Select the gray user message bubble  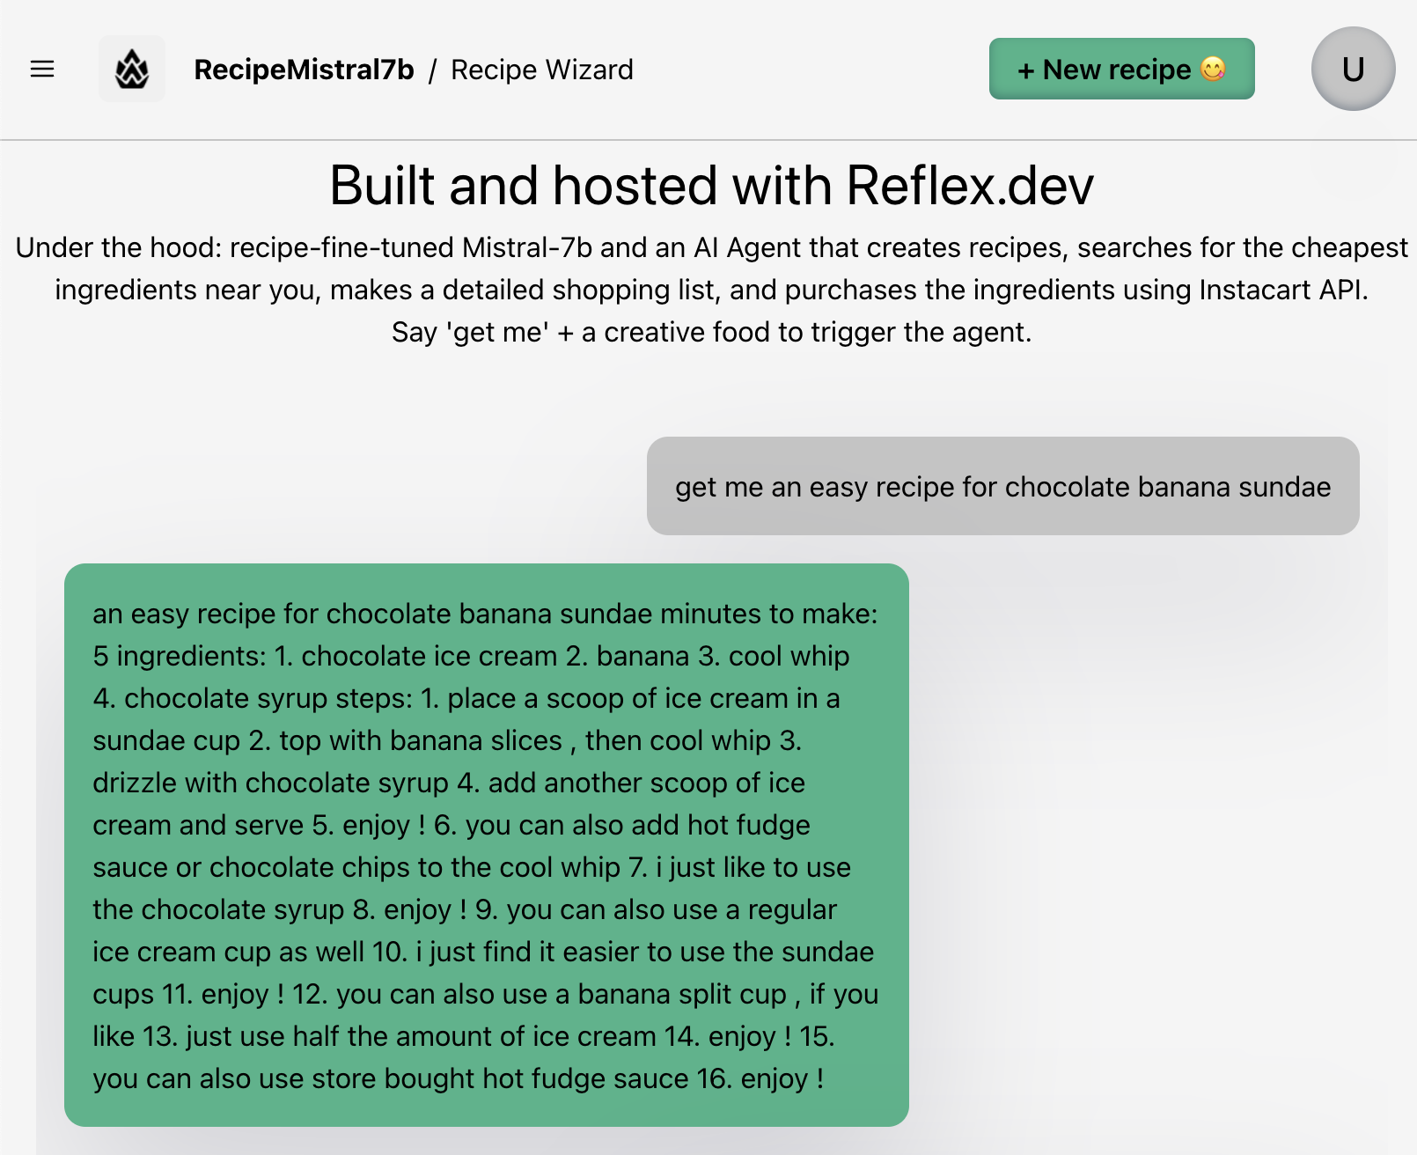[1003, 486]
